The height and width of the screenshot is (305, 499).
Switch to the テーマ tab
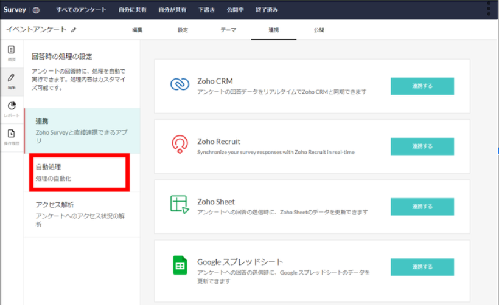228,30
